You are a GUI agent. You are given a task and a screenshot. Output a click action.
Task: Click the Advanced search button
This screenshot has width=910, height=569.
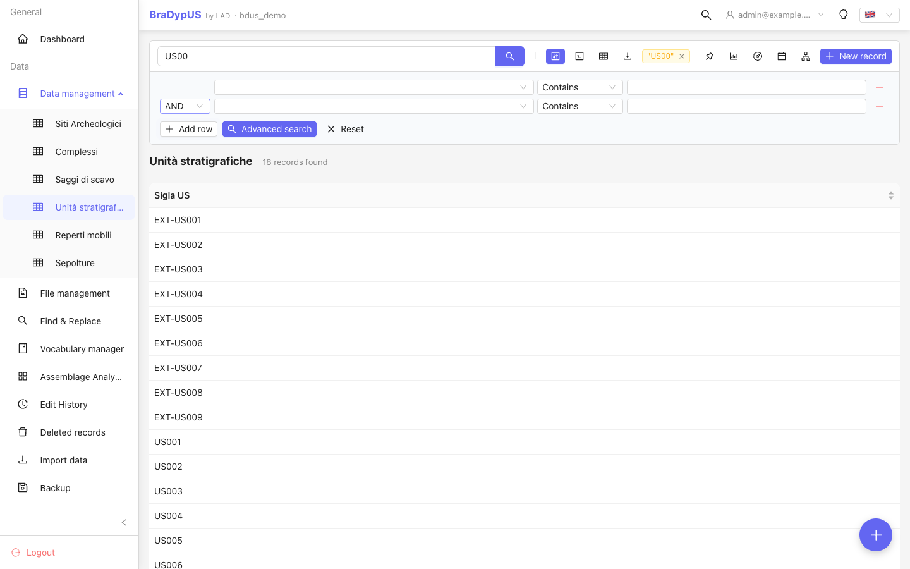click(269, 129)
